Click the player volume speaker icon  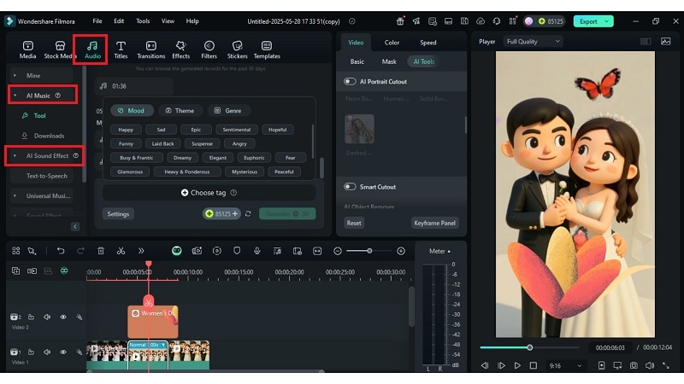pyautogui.click(x=650, y=366)
